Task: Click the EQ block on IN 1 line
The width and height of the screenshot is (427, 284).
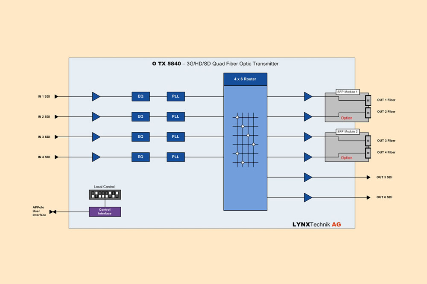Action: point(140,97)
